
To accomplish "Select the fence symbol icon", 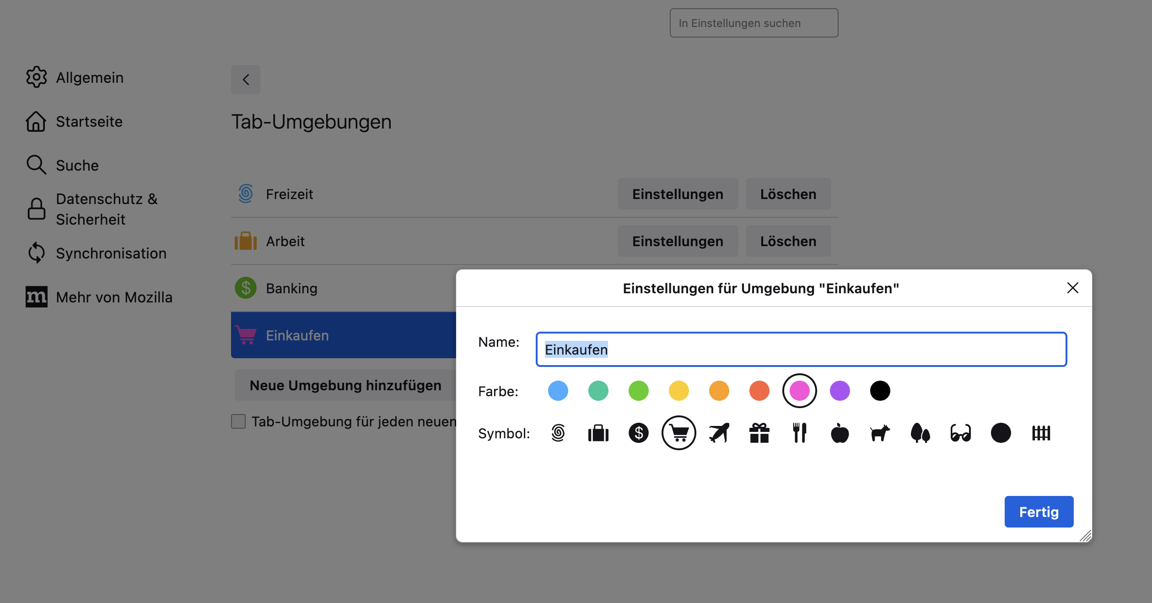I will click(x=1041, y=433).
